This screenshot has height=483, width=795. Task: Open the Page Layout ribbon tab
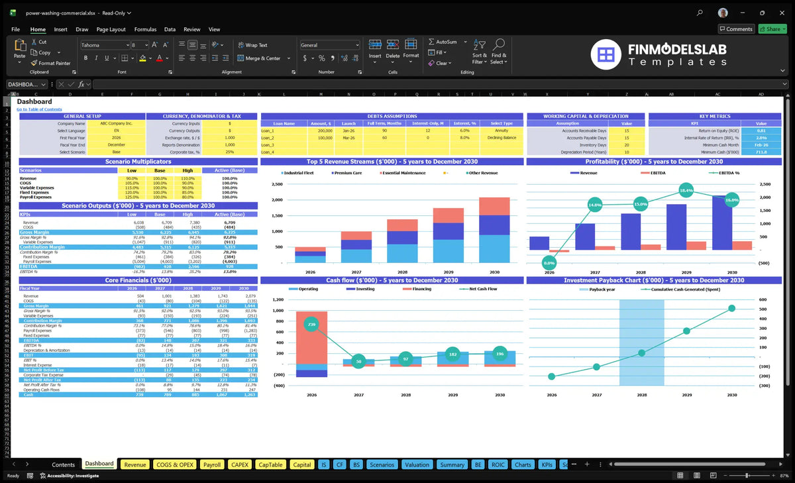tap(111, 29)
